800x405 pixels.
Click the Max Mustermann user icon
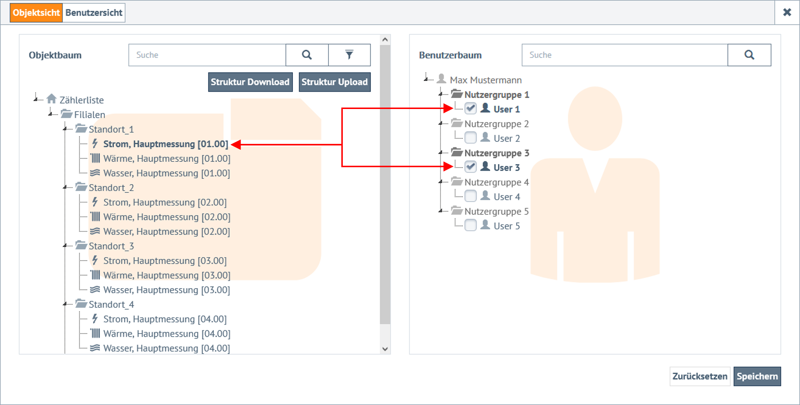click(x=441, y=79)
